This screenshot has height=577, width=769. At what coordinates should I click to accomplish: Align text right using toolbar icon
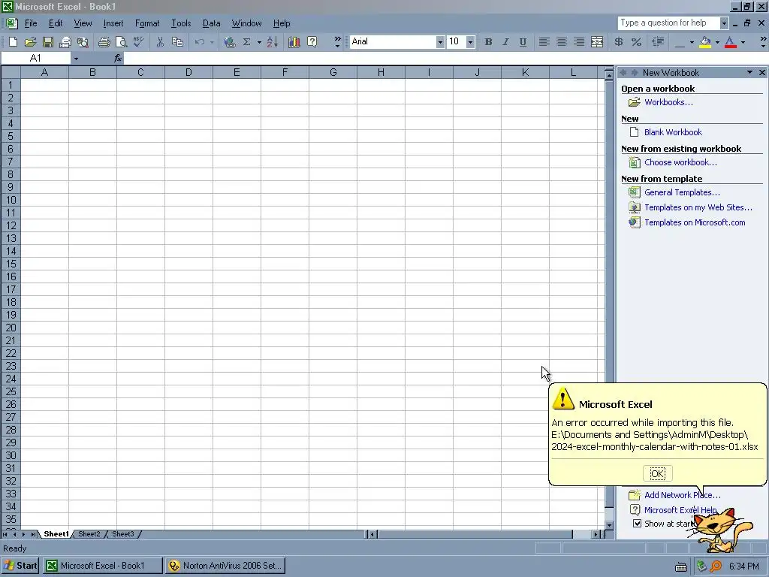579,42
